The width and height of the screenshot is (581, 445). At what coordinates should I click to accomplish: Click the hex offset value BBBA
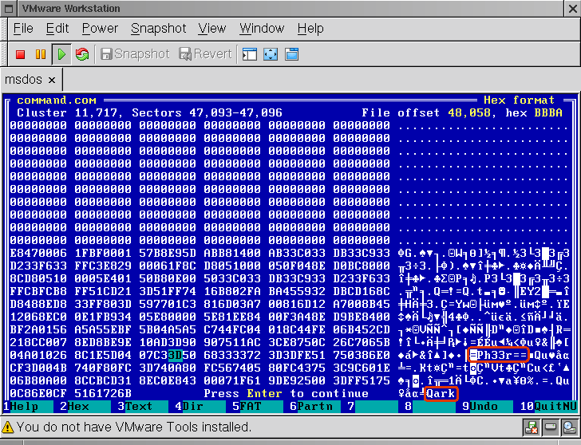(x=548, y=112)
